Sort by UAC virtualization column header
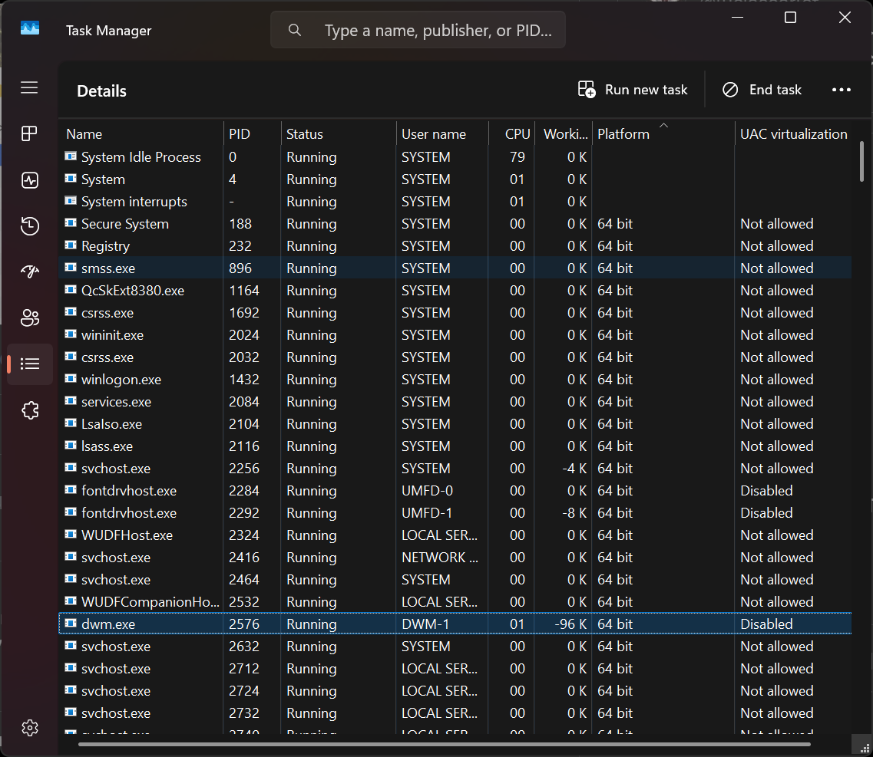 pyautogui.click(x=793, y=134)
